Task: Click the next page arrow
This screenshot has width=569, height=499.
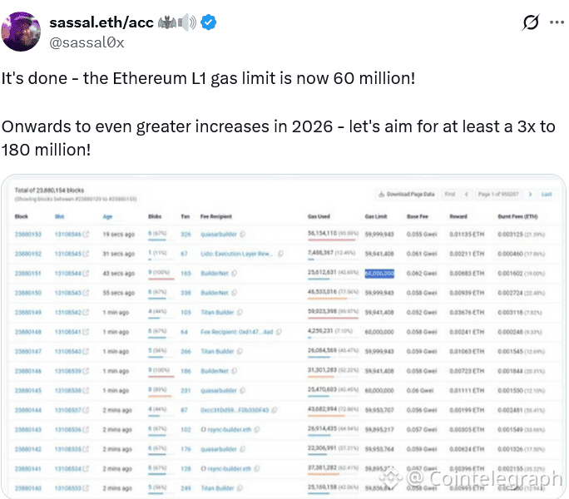Action: click(532, 194)
